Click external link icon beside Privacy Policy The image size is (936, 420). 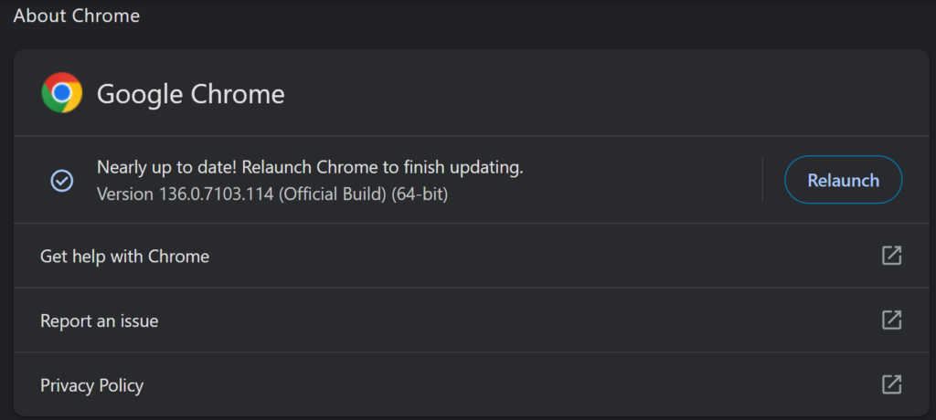891,384
